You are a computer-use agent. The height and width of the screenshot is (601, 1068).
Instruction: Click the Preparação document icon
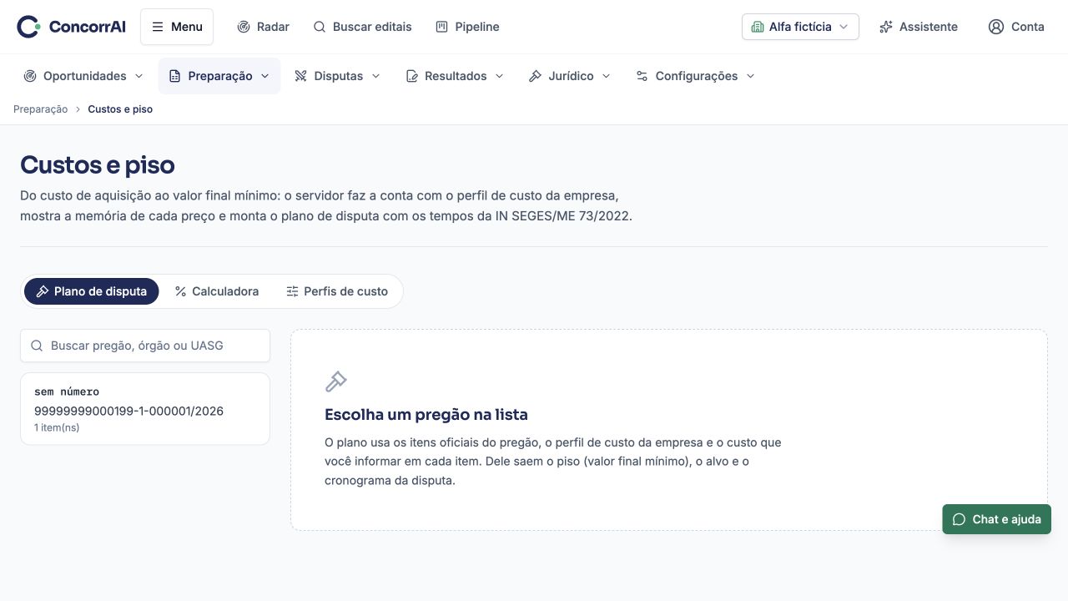174,76
